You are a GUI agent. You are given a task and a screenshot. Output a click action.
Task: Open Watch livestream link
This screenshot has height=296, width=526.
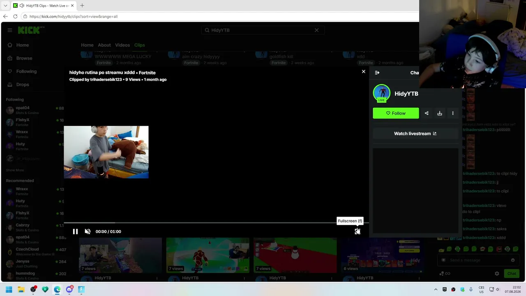click(x=415, y=134)
